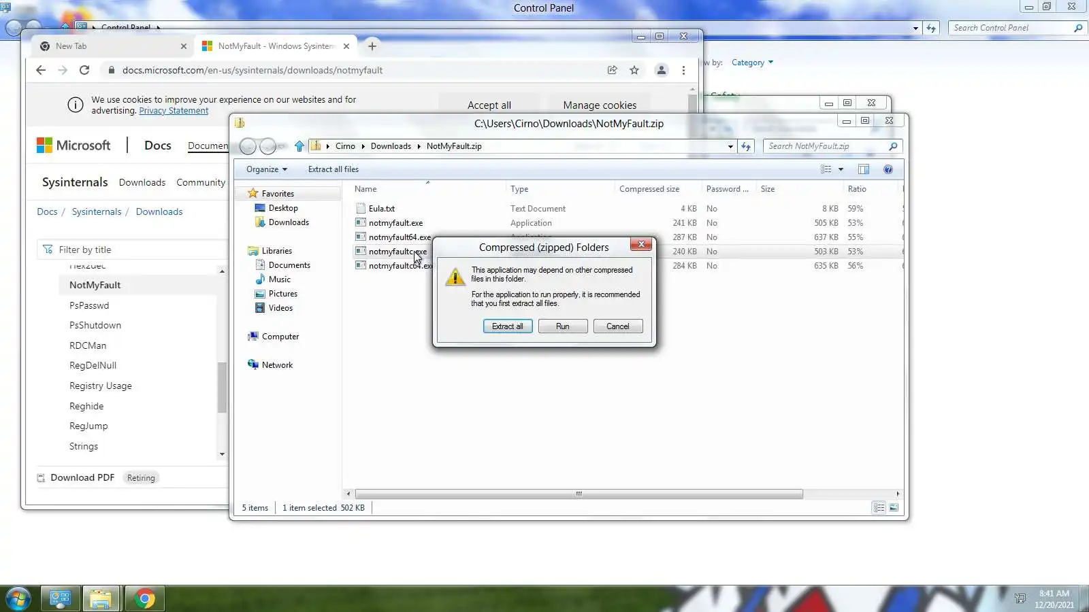Select the notmyfault64.exe file icon
This screenshot has height=612, width=1089.
click(x=361, y=237)
